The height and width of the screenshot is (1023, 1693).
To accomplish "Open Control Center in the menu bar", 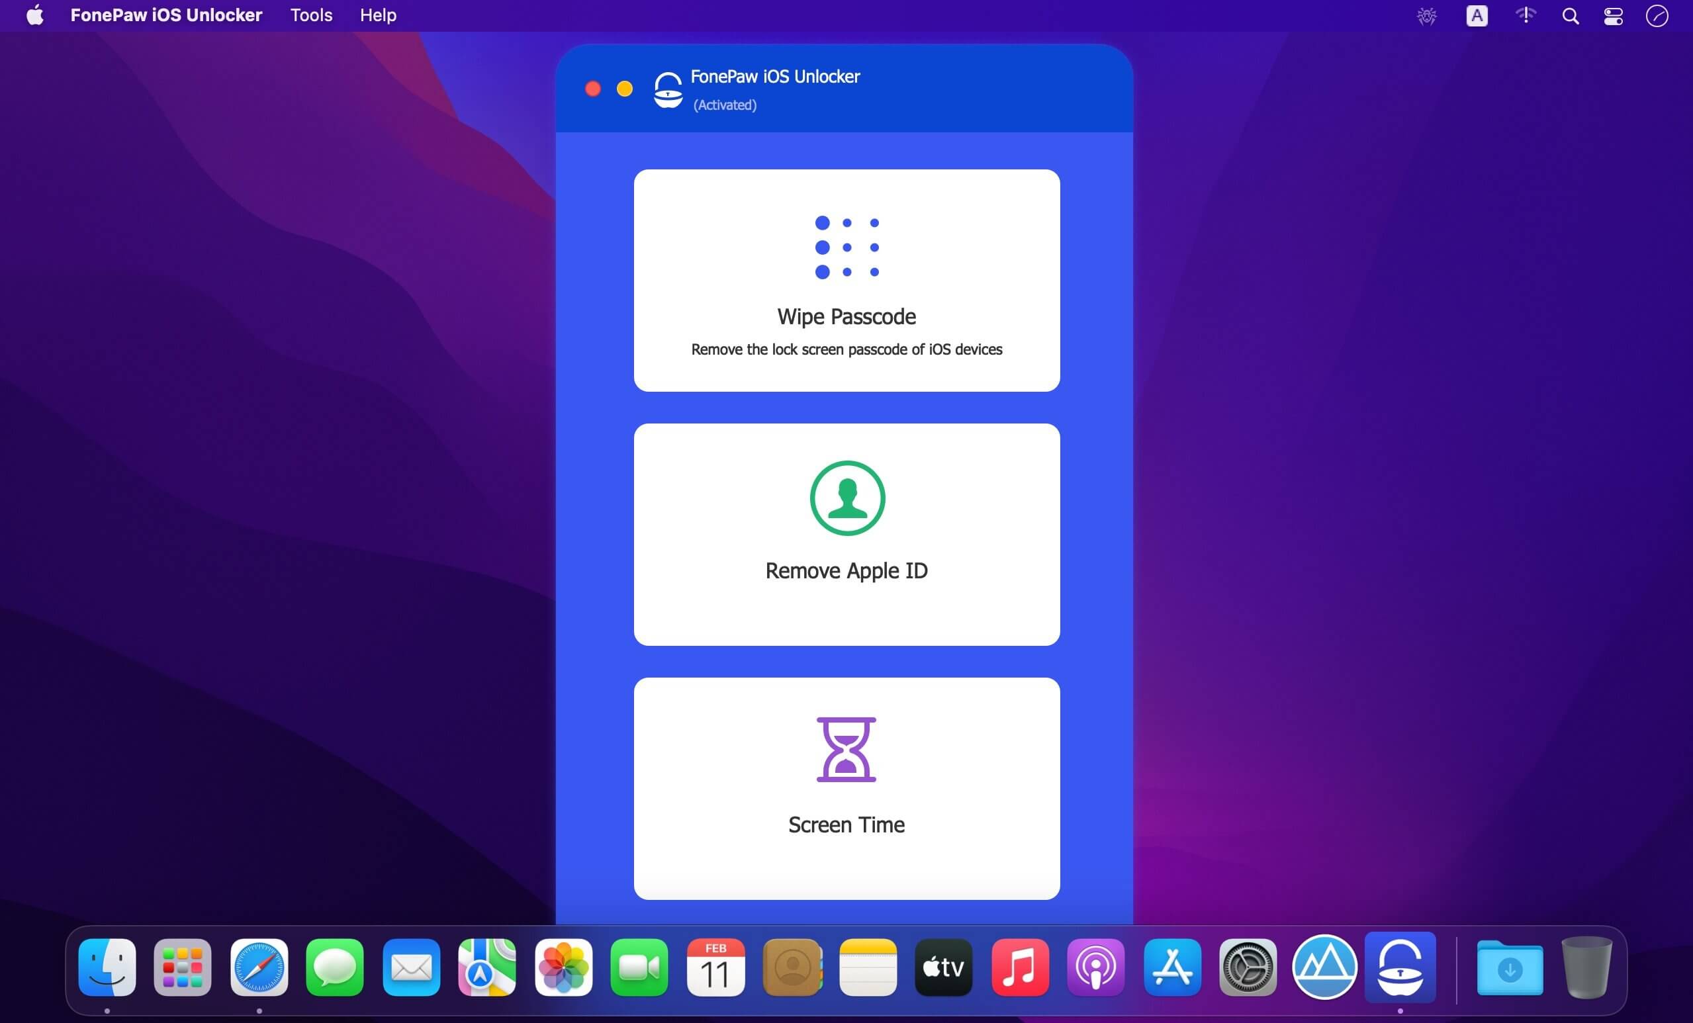I will click(1613, 15).
